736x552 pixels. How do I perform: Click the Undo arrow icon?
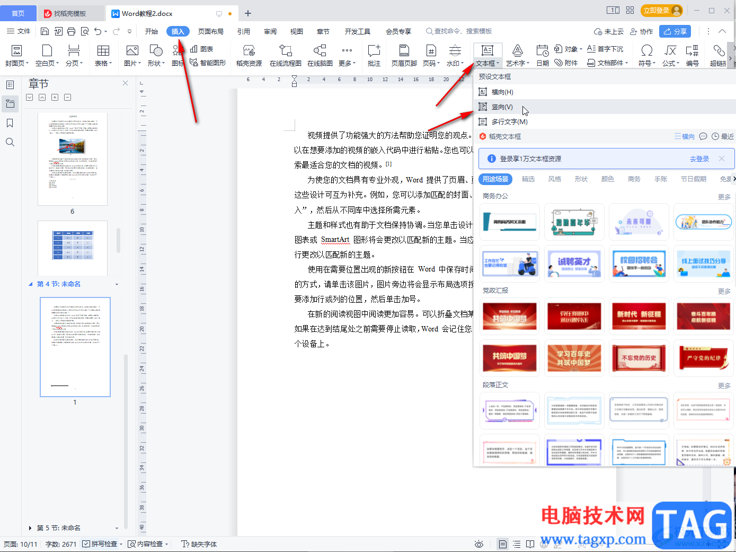pyautogui.click(x=97, y=31)
